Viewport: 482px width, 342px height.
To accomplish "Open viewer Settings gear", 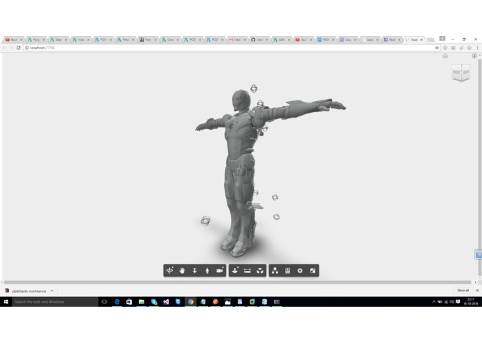I will point(300,271).
